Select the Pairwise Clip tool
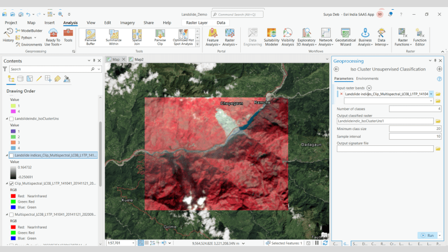 point(160,37)
